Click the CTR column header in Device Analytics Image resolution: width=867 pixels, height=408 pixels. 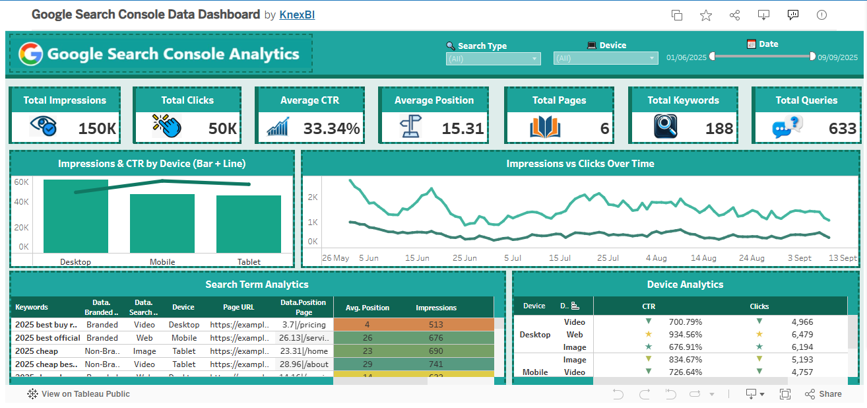point(649,306)
